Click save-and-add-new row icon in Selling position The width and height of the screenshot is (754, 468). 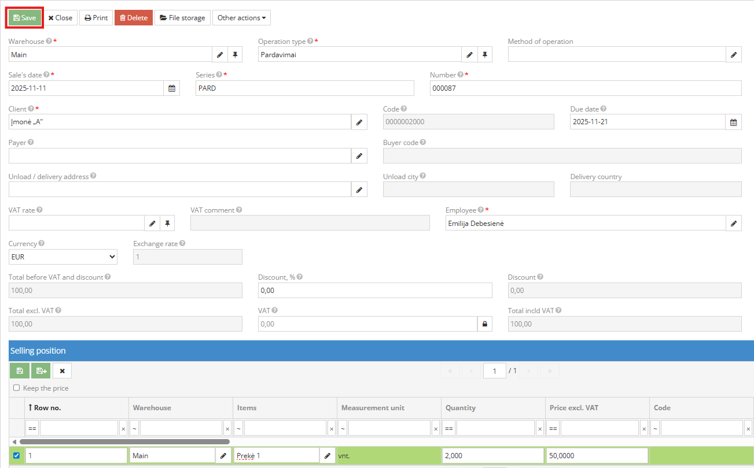[x=41, y=371]
